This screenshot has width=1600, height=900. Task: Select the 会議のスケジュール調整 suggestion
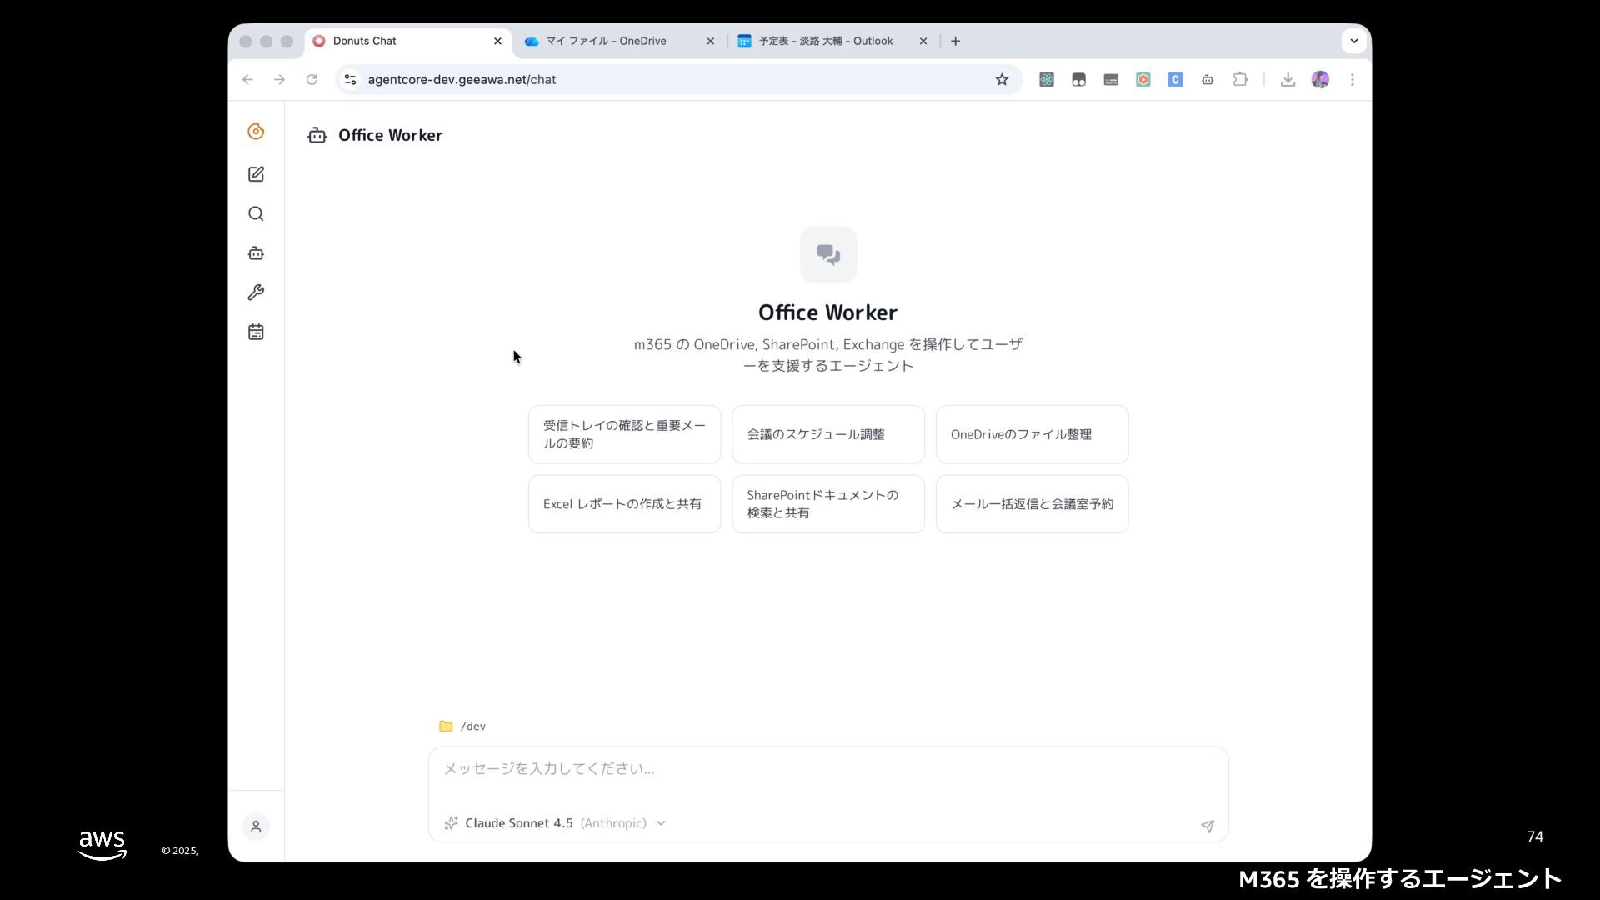click(x=827, y=434)
